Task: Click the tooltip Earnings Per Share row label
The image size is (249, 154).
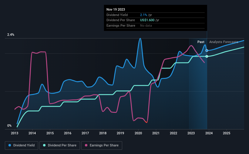Action: pyautogui.click(x=121, y=25)
